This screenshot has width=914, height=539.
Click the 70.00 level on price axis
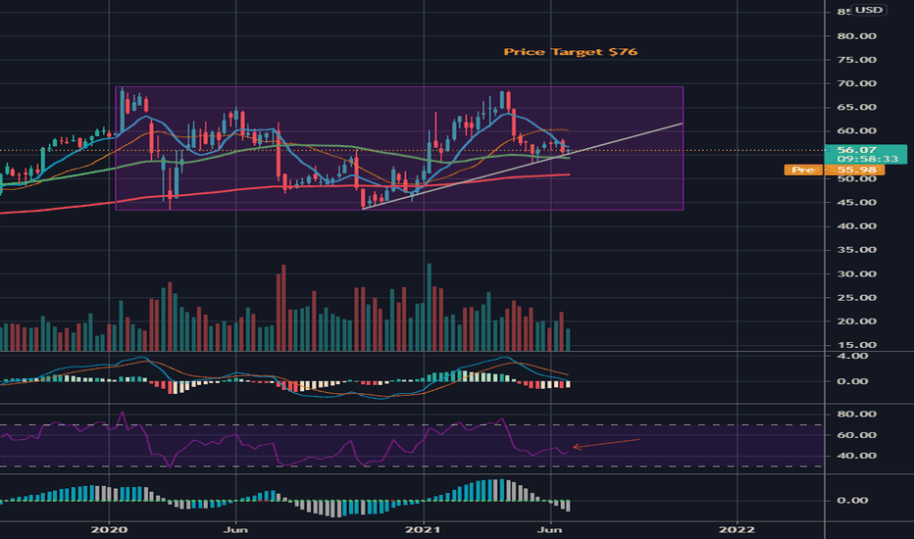coord(856,83)
